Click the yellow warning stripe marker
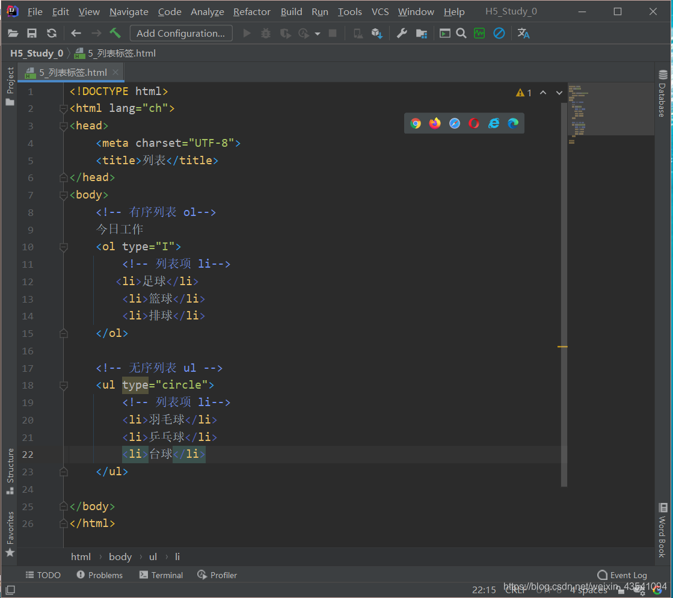 [562, 347]
